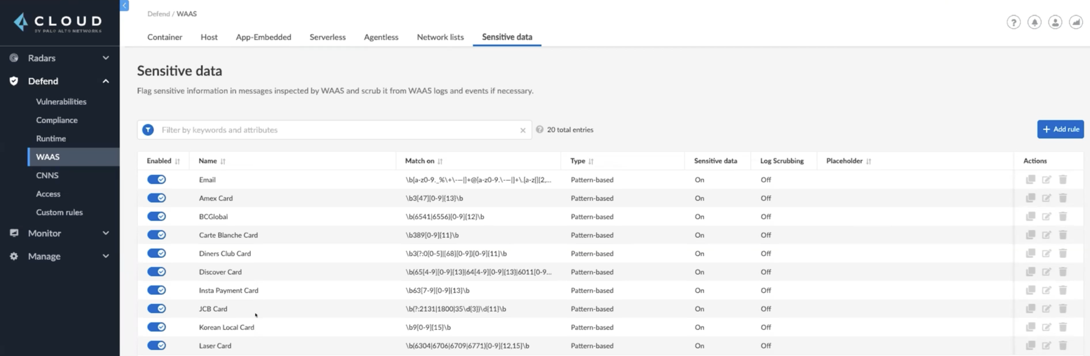Toggle the Discover Card rule enabled switch
1090x356 pixels.
tap(156, 272)
